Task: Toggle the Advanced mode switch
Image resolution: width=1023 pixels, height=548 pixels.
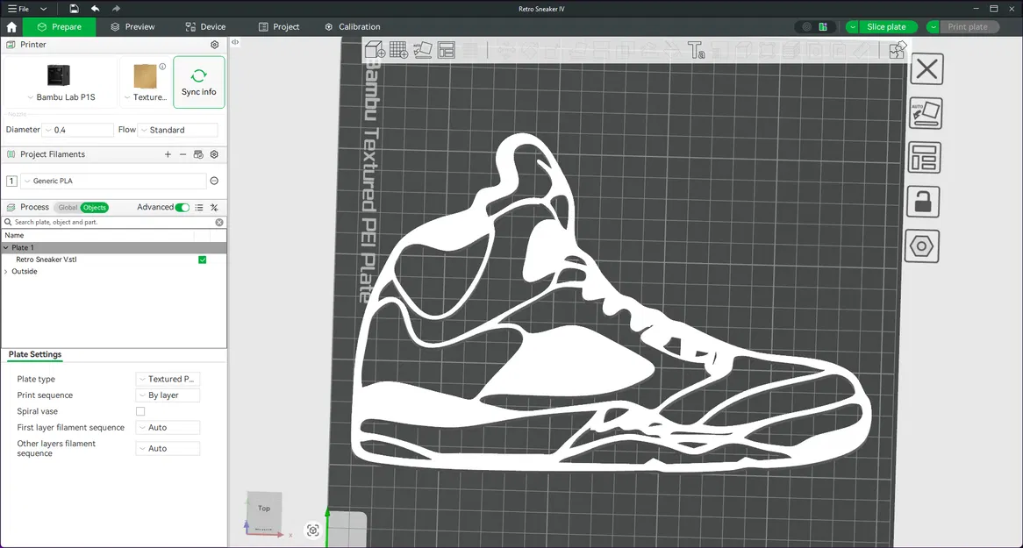Action: click(182, 208)
